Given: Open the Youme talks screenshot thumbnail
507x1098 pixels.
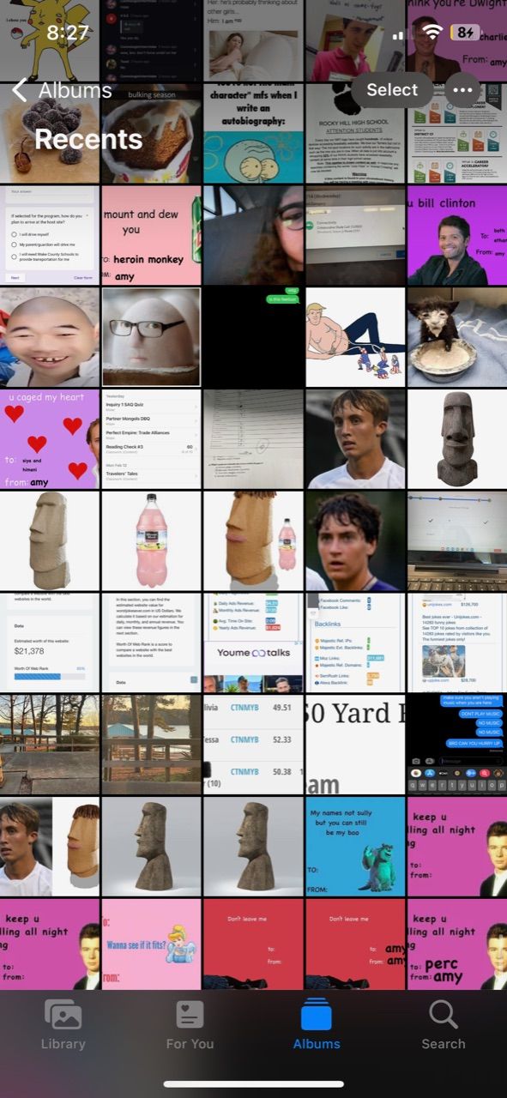Looking at the screenshot, I should 253,643.
